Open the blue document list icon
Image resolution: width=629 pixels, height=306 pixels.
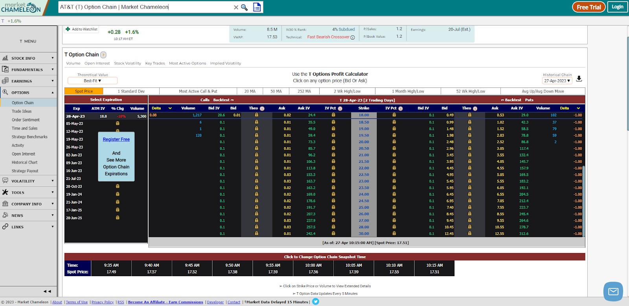click(257, 7)
